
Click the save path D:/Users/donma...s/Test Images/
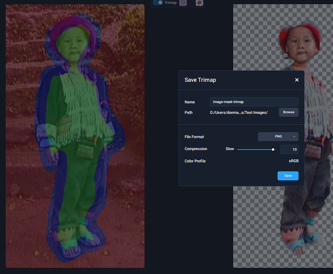[239, 112]
